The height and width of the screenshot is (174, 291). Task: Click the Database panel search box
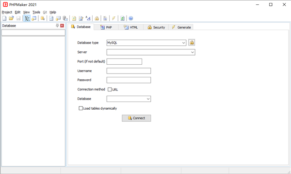click(x=33, y=32)
